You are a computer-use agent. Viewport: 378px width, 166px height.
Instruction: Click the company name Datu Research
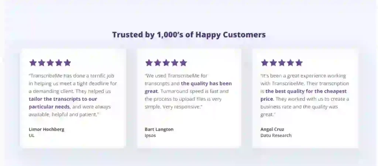pos(276,135)
